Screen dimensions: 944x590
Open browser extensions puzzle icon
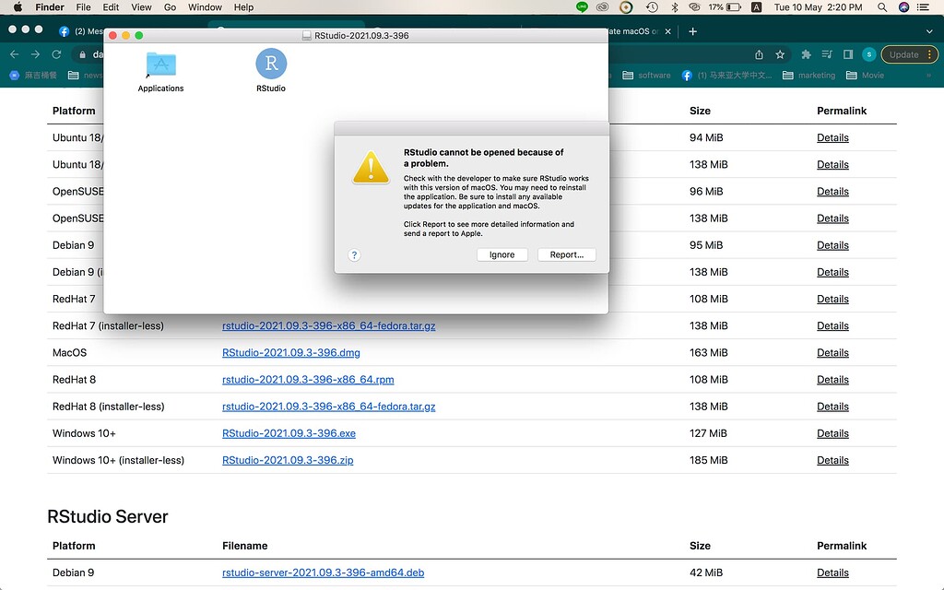pyautogui.click(x=806, y=54)
